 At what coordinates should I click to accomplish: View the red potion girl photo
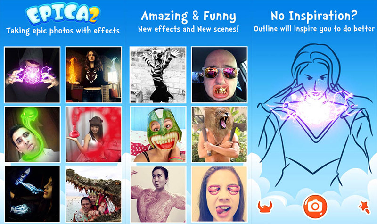[94, 134]
